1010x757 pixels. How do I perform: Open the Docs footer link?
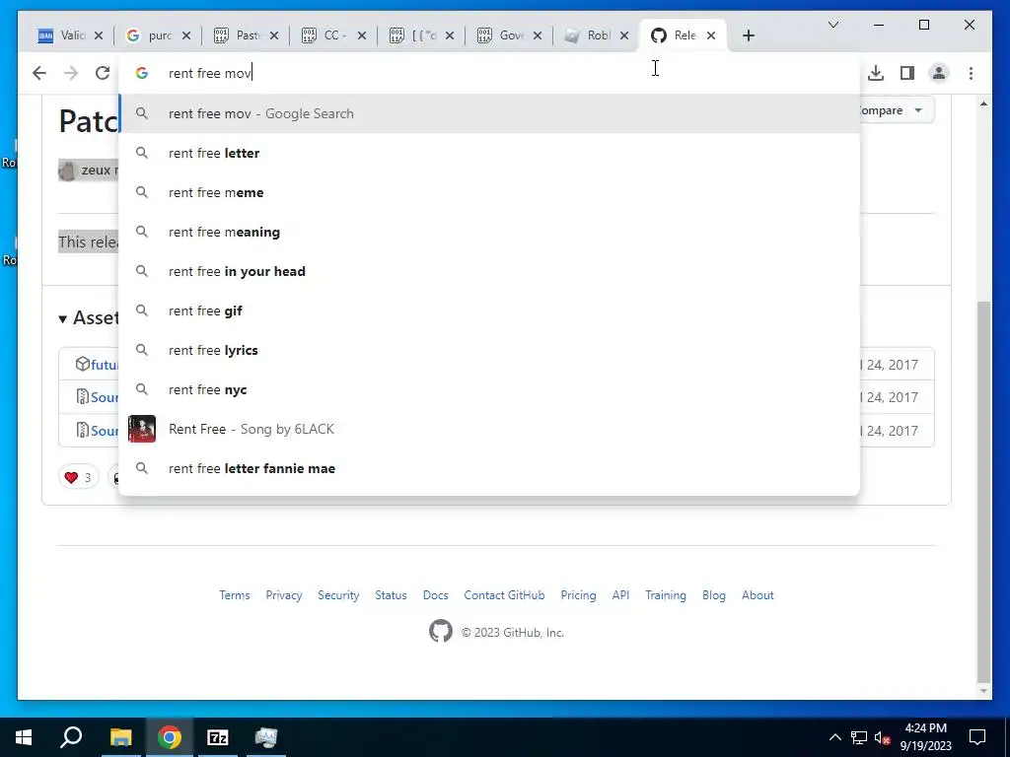point(435,595)
